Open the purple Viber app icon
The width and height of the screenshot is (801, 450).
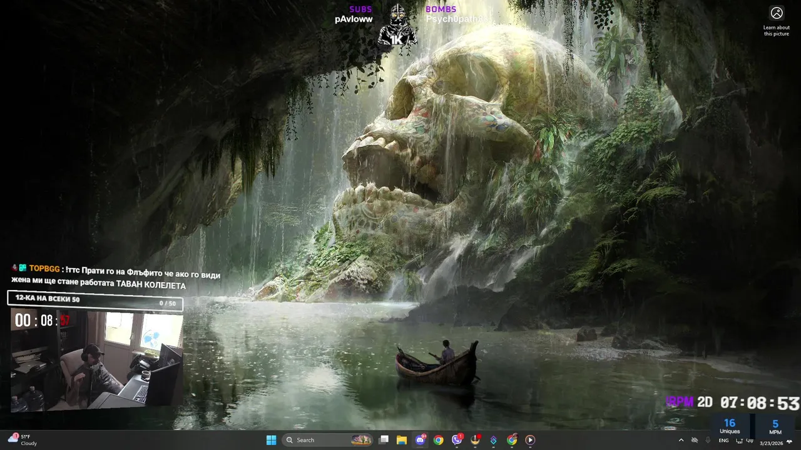pyautogui.click(x=457, y=440)
